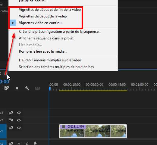
Task: Hide track V1 output eye
Action: (19, 128)
